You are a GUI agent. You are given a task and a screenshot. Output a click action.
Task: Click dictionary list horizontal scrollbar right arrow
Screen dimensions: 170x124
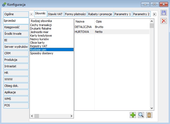tap(71, 116)
